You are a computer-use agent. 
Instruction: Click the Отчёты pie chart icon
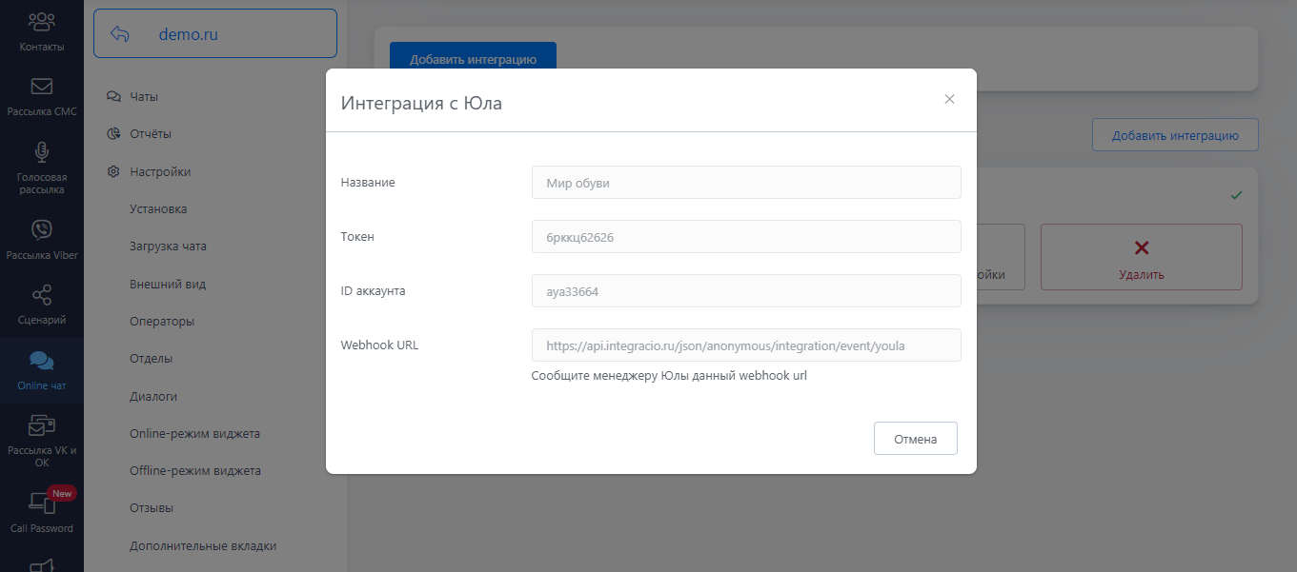113,134
